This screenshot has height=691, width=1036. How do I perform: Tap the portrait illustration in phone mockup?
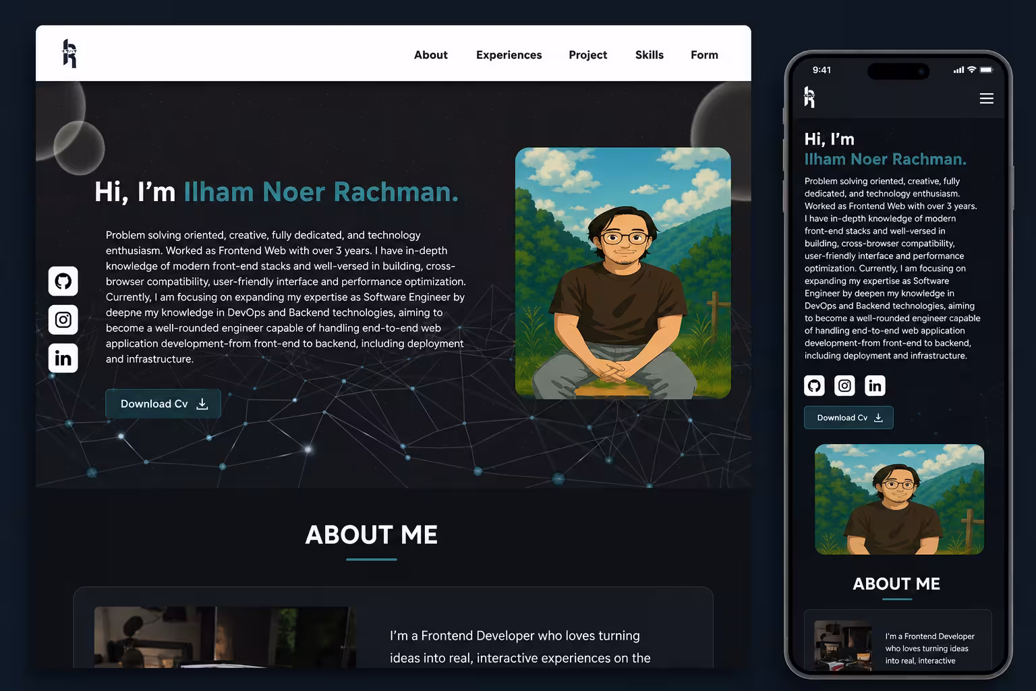[x=899, y=499]
